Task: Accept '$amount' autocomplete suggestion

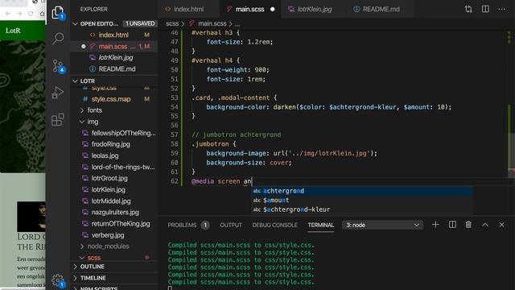Action: (x=361, y=201)
